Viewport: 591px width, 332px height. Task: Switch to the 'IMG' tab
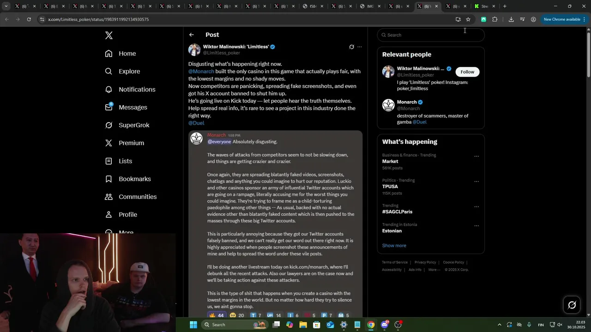click(370, 6)
